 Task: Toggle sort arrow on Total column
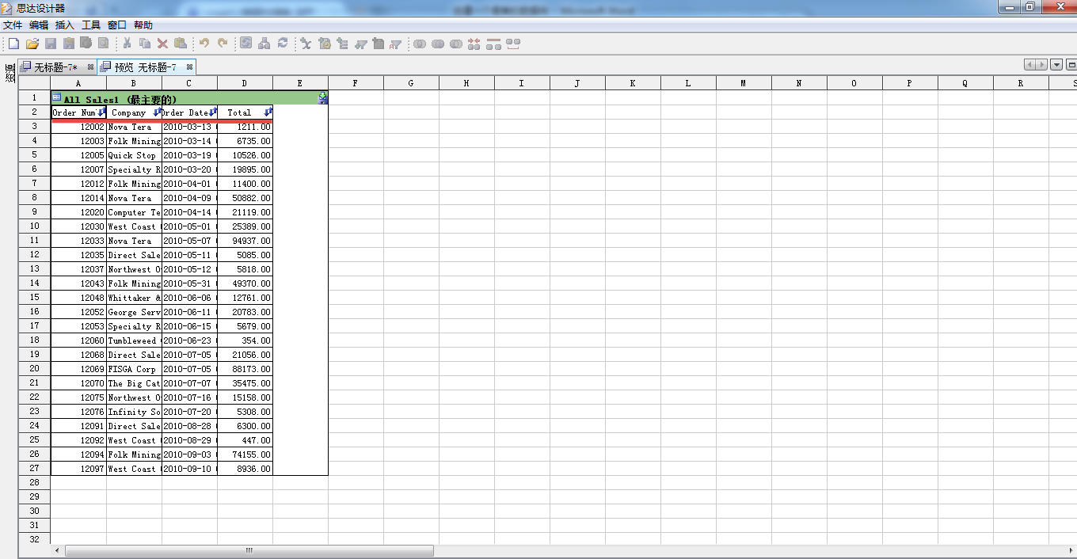point(268,112)
